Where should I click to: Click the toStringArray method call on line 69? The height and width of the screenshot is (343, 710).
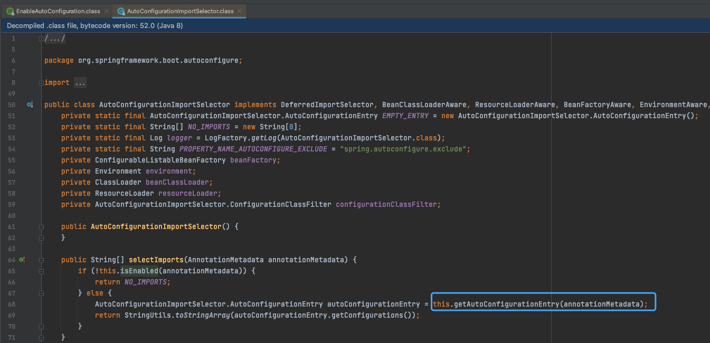(203, 316)
